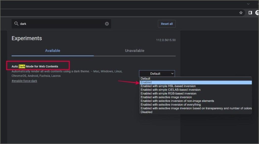Image resolution: width=259 pixels, height=144 pixels.
Task: Click the Reset all button
Action: pyautogui.click(x=167, y=24)
